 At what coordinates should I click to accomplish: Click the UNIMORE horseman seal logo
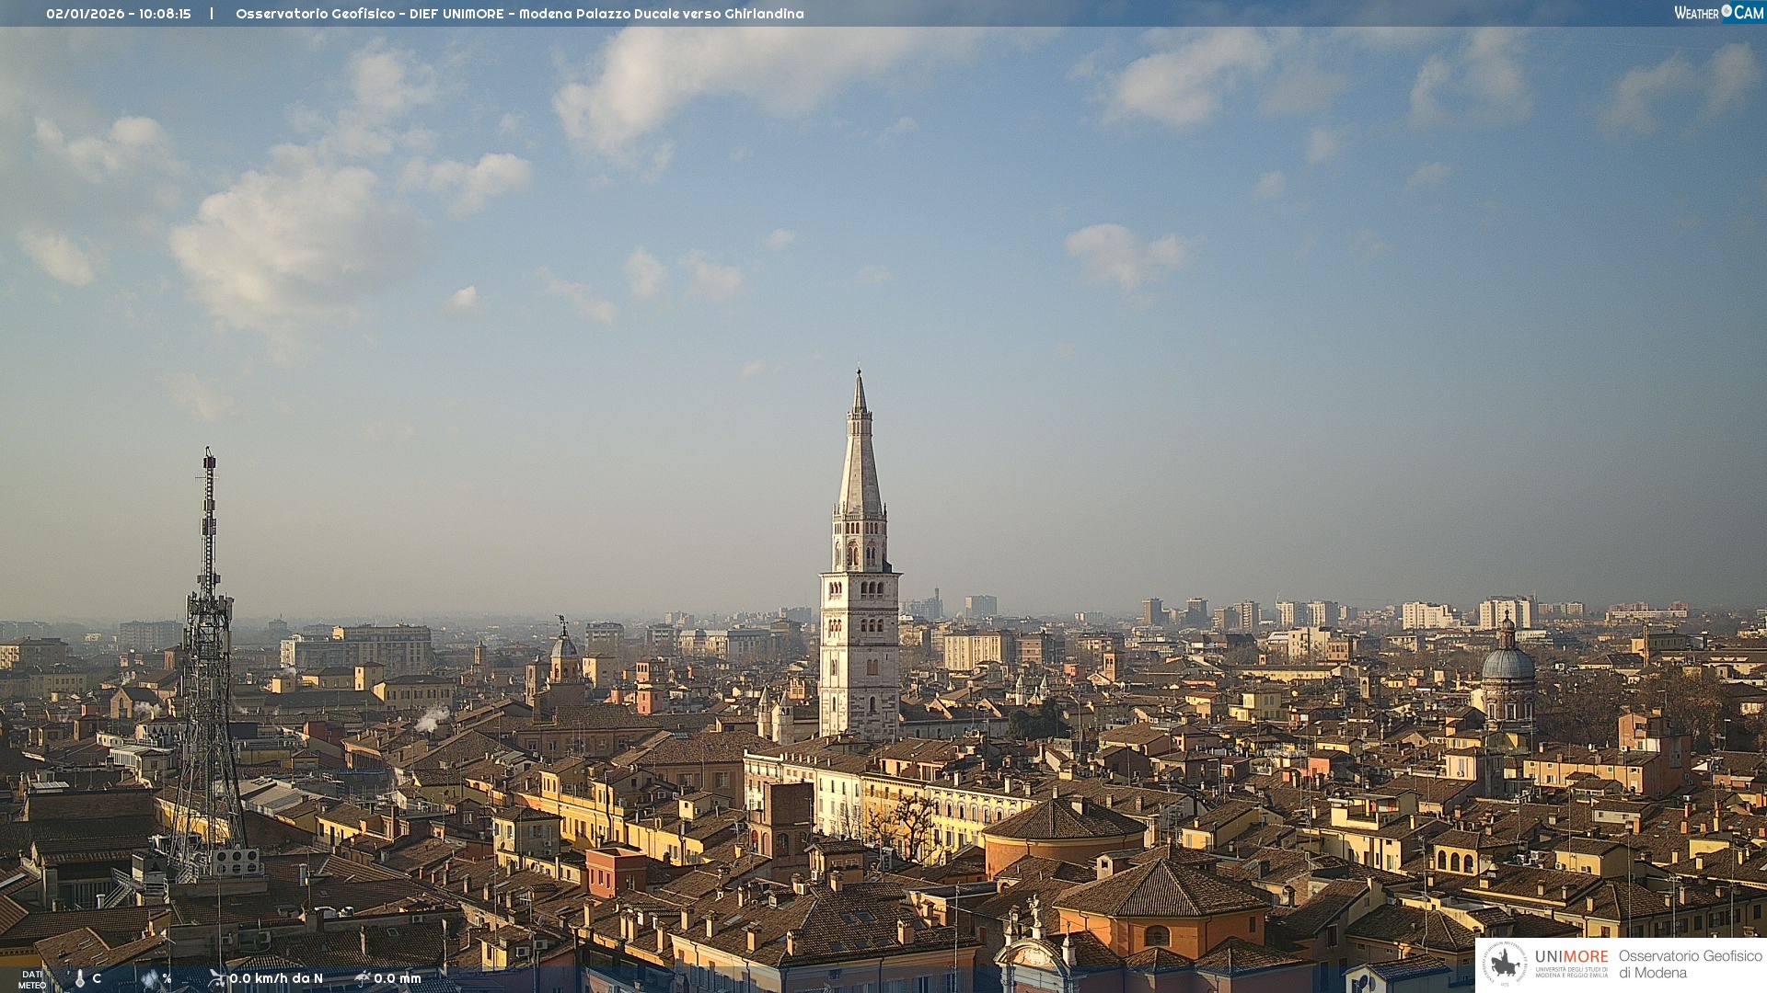point(1505,964)
